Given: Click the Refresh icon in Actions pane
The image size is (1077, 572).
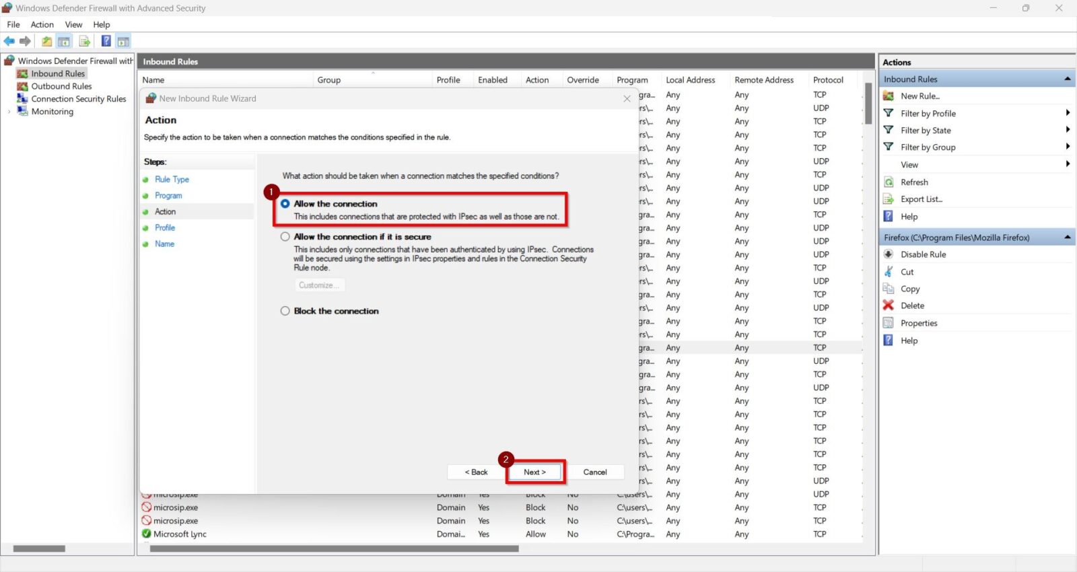Looking at the screenshot, I should coord(889,182).
